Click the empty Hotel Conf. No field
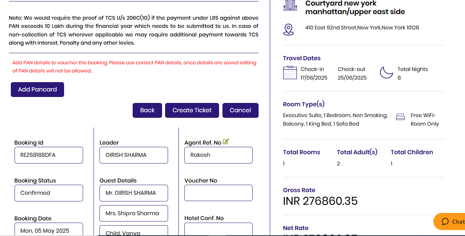Screen dimensions: 465x236 [x=219, y=229]
